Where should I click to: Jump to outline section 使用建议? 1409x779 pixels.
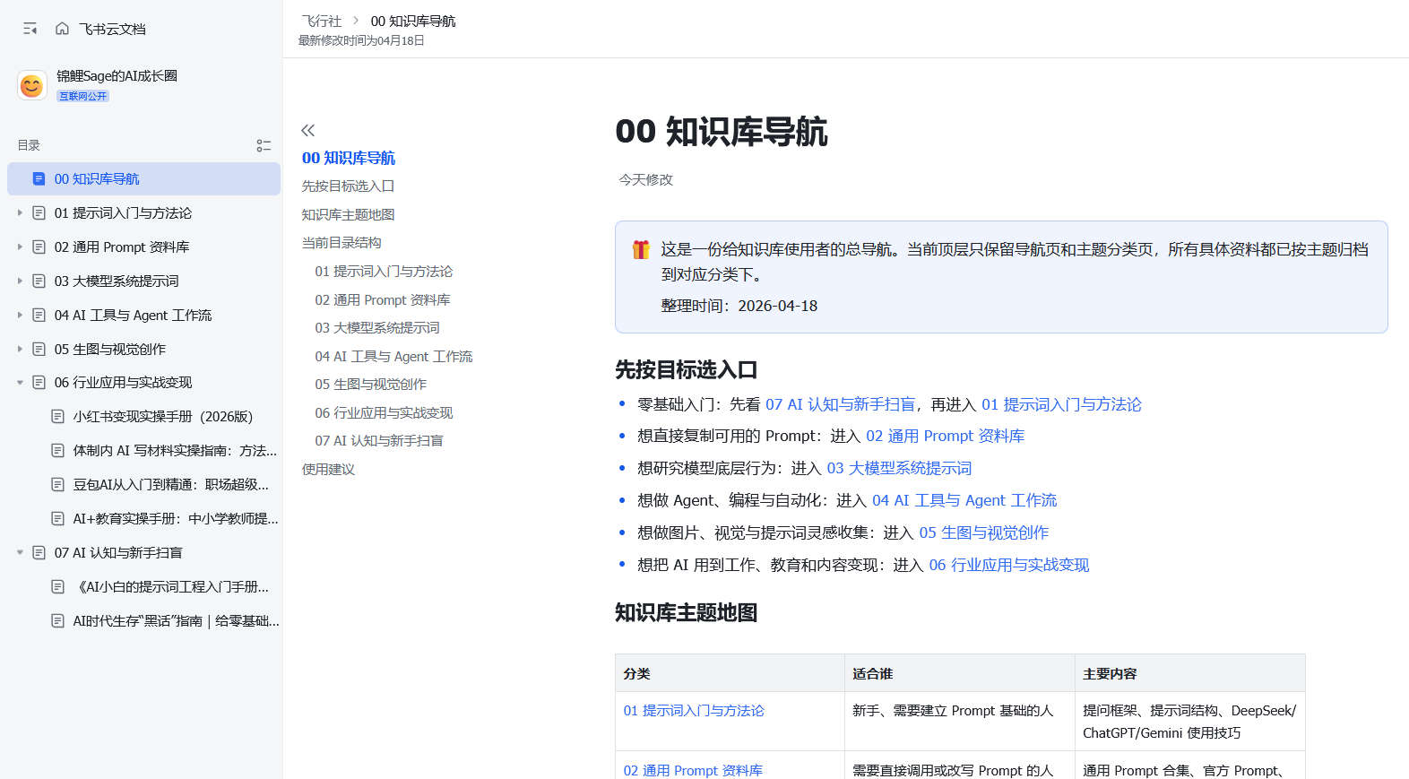pos(328,470)
